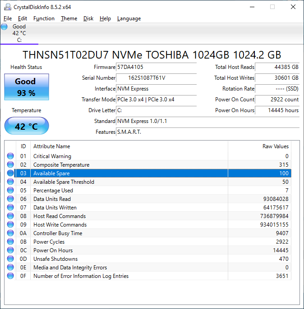Click the Firmware value field
This screenshot has height=309, width=304.
(156, 67)
